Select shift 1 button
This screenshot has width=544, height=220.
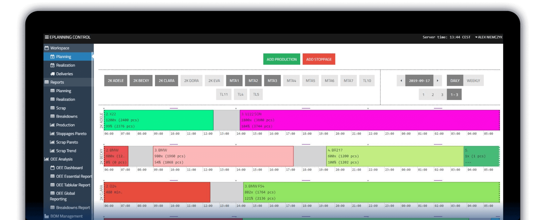pos(423,95)
